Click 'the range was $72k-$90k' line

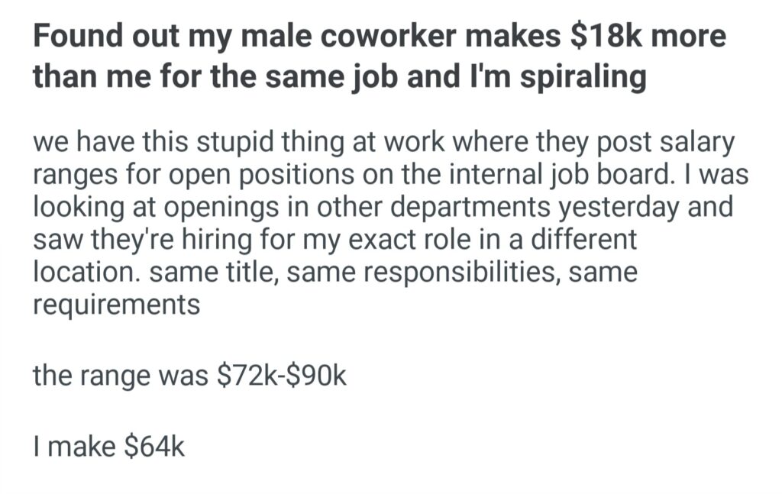click(189, 376)
